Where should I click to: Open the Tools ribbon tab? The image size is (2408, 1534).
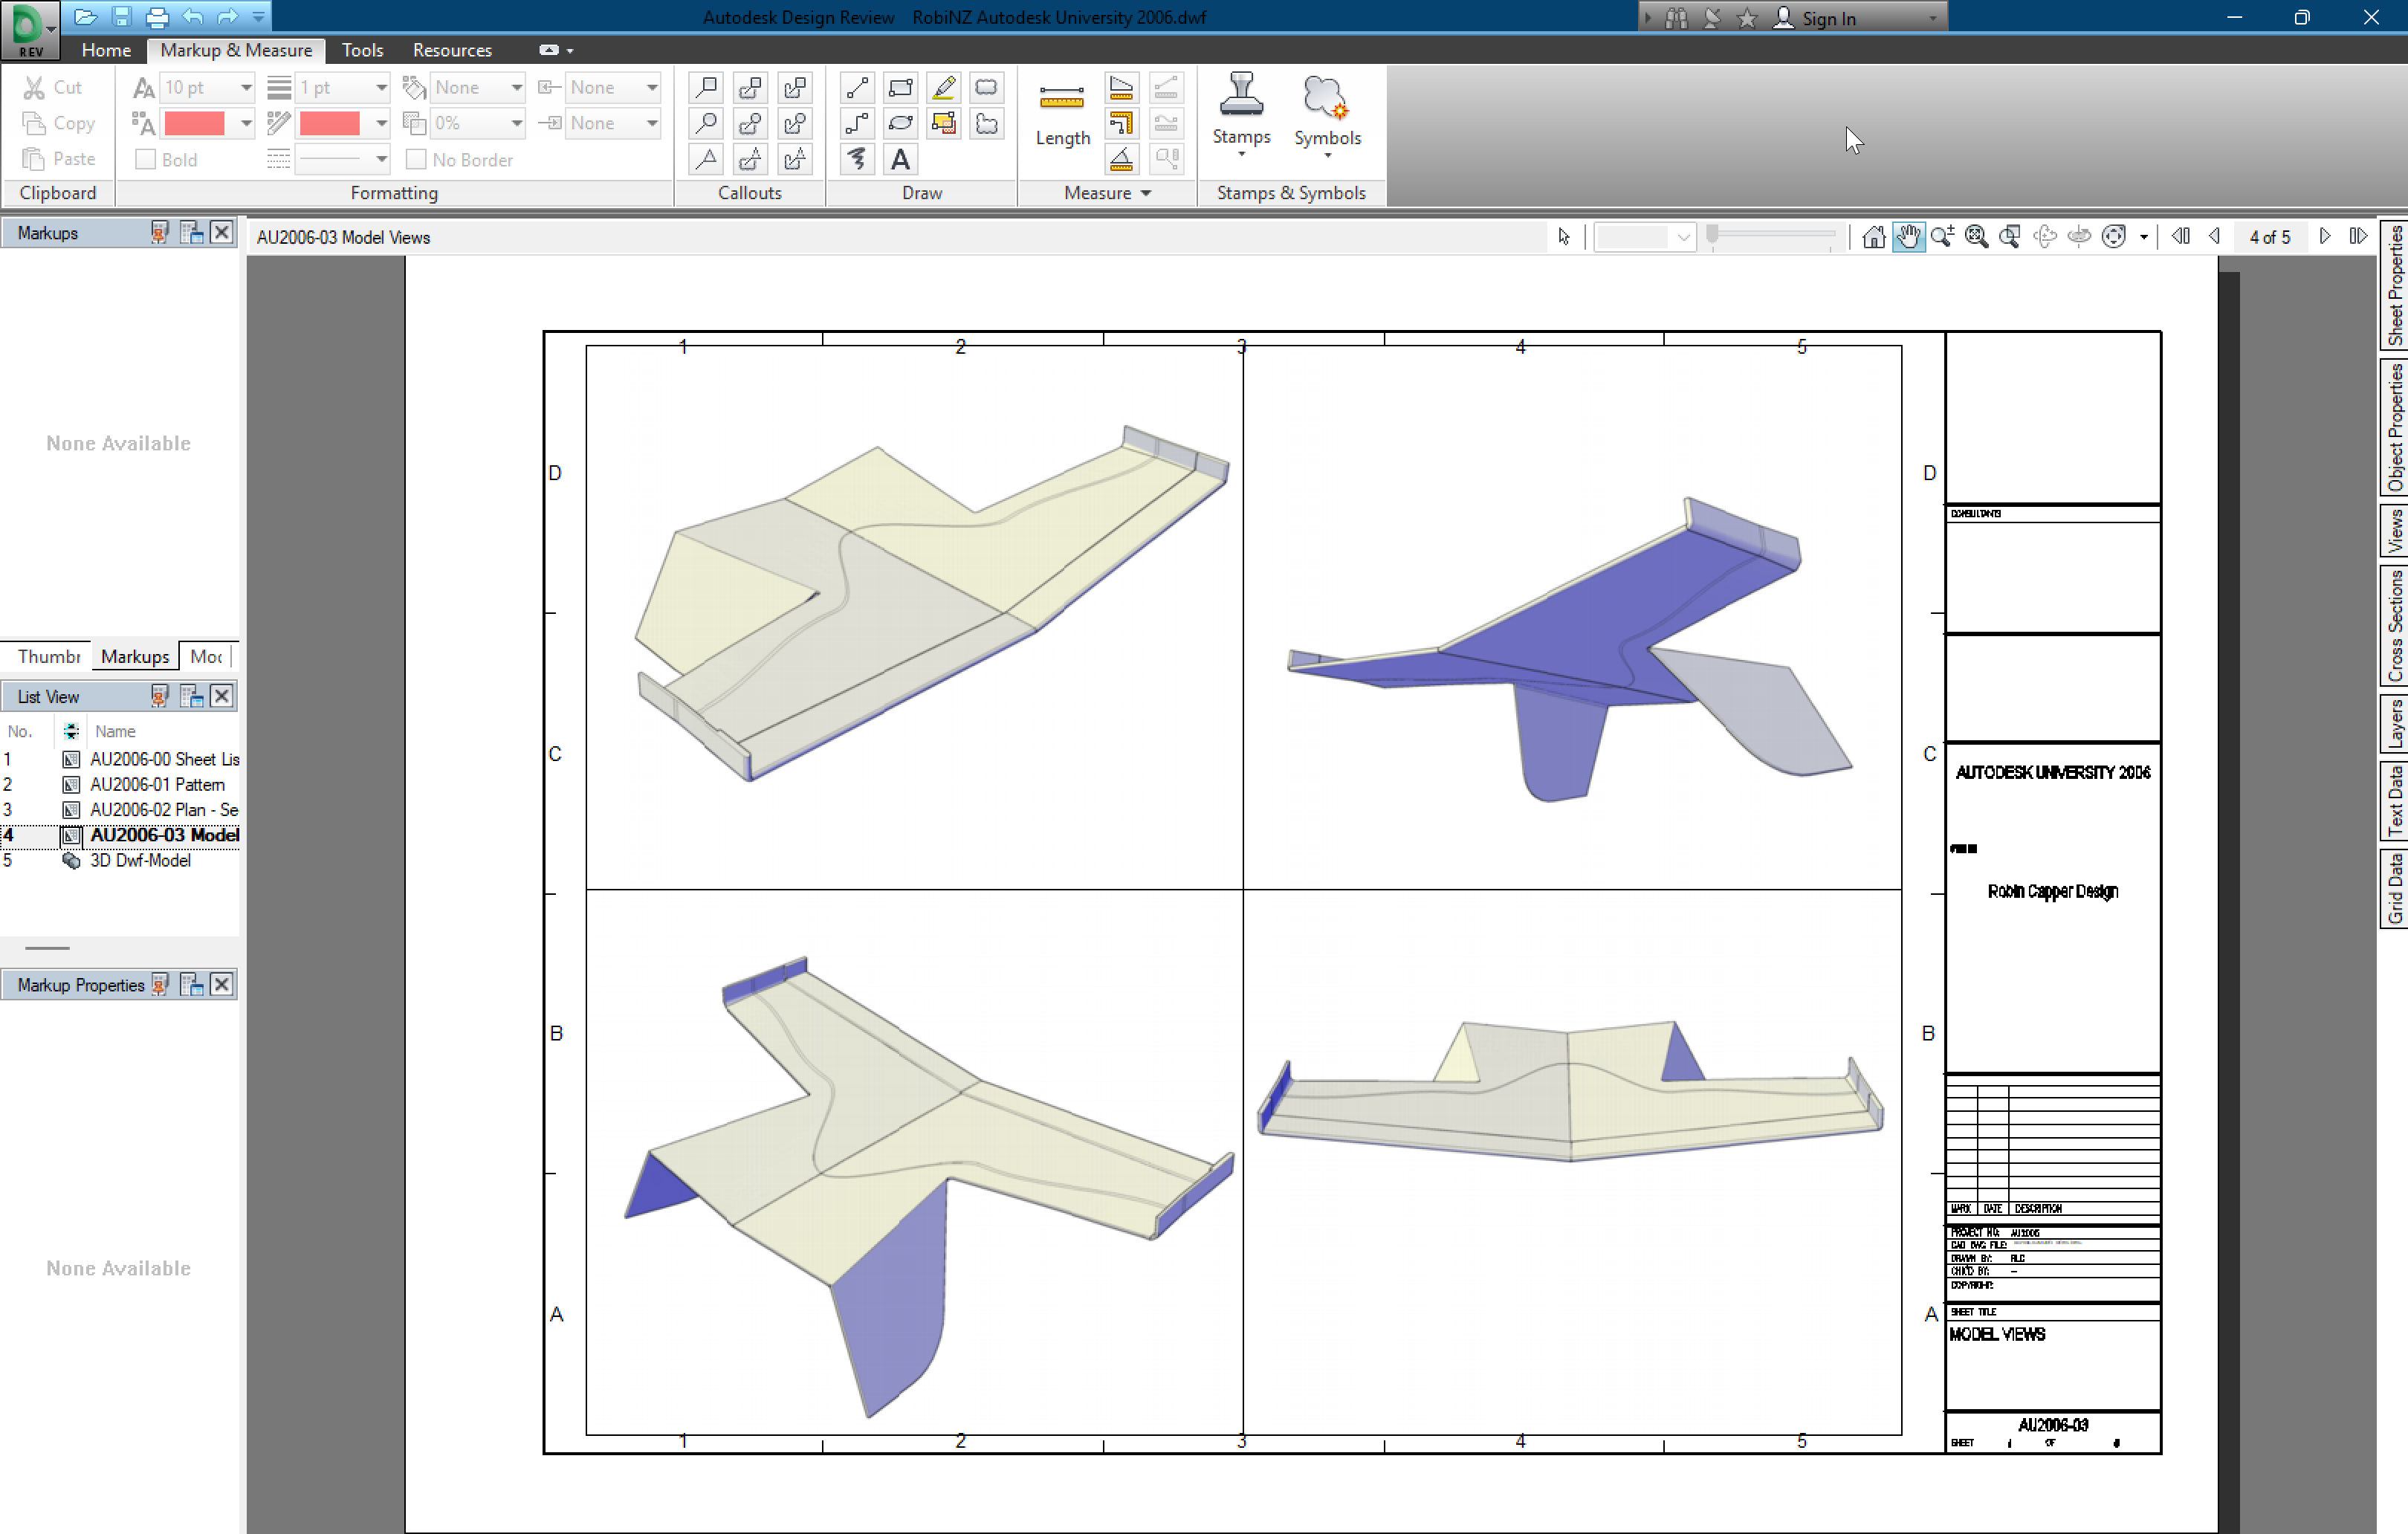[x=362, y=50]
